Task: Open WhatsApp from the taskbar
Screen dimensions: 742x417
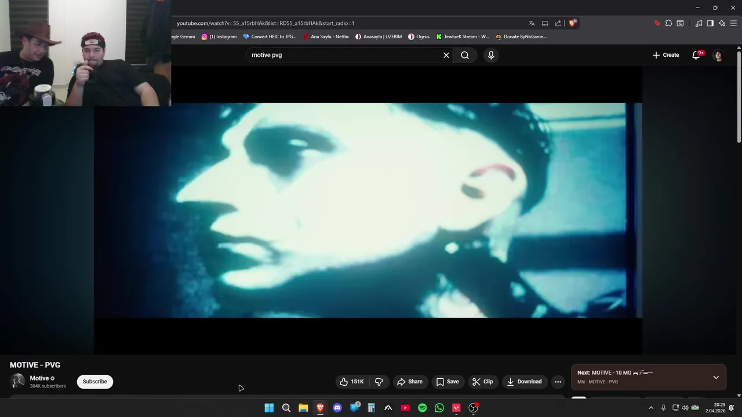Action: click(439, 408)
